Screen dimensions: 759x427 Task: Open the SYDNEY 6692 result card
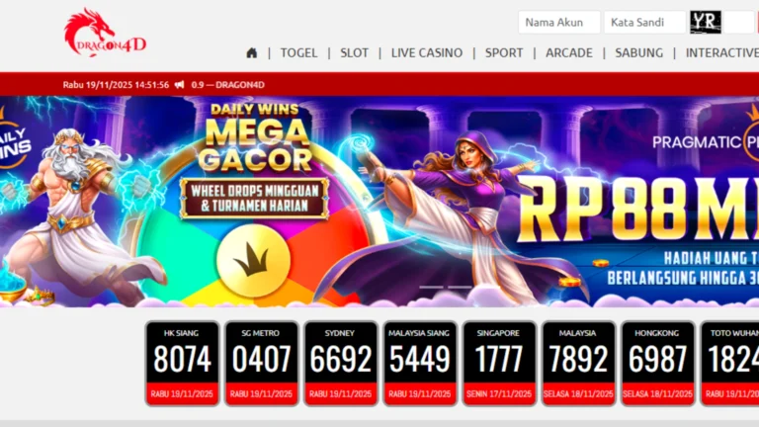(340, 364)
